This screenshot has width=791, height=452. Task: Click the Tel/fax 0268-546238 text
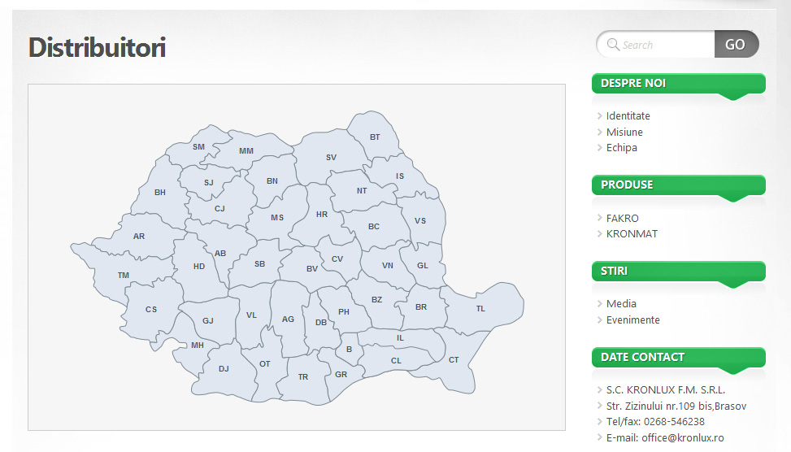[x=655, y=422]
